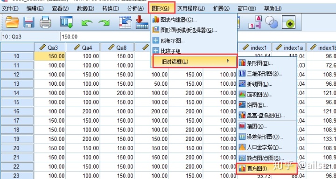Click the Qa3 cell in row 21
336x179 pixels.
click(x=50, y=158)
